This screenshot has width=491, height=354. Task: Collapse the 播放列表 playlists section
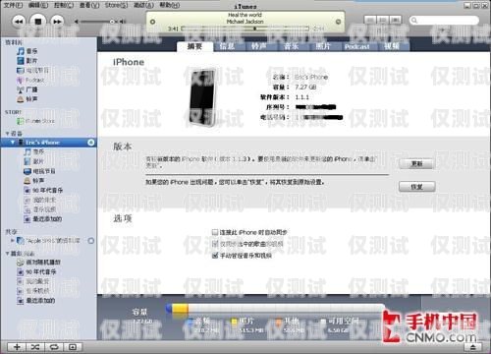coord(7,254)
